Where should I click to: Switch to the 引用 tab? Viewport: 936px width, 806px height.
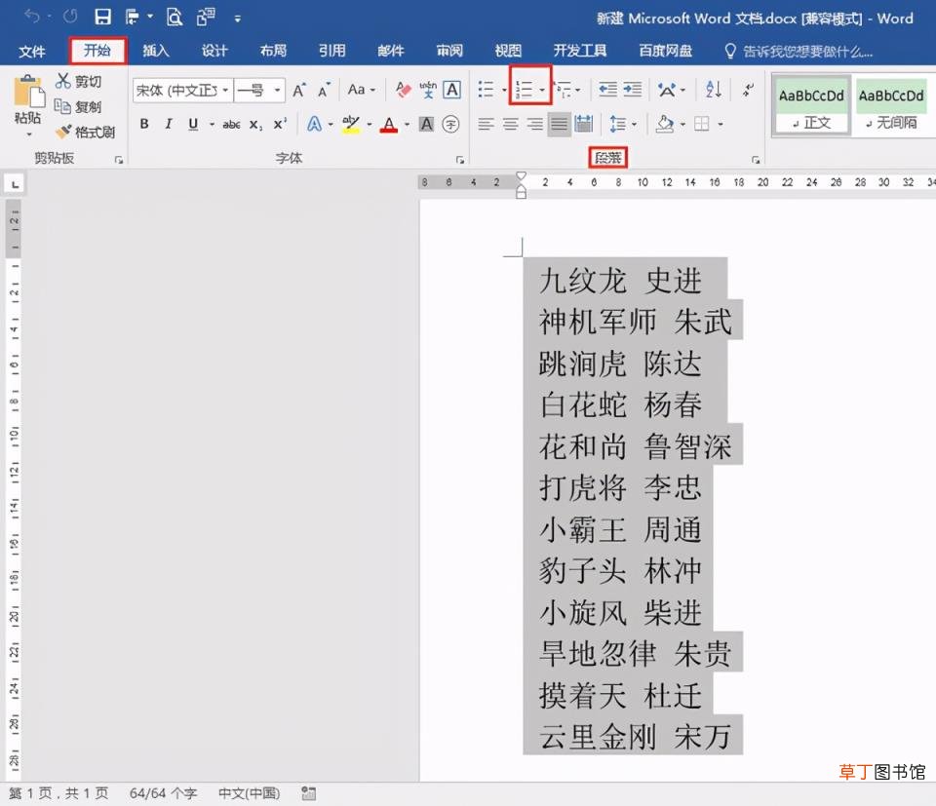click(x=331, y=51)
